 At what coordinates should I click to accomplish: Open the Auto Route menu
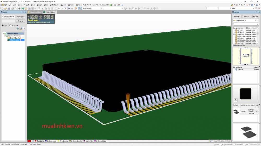(54, 5)
